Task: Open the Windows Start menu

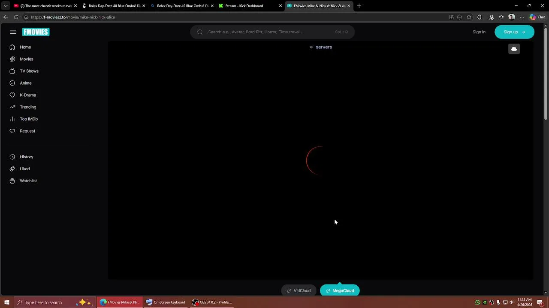Action: tap(7, 302)
